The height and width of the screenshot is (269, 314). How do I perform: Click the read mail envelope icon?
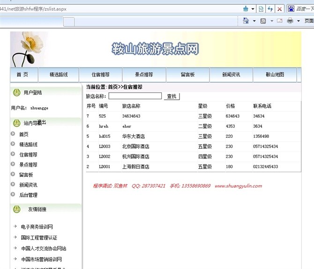279,21
